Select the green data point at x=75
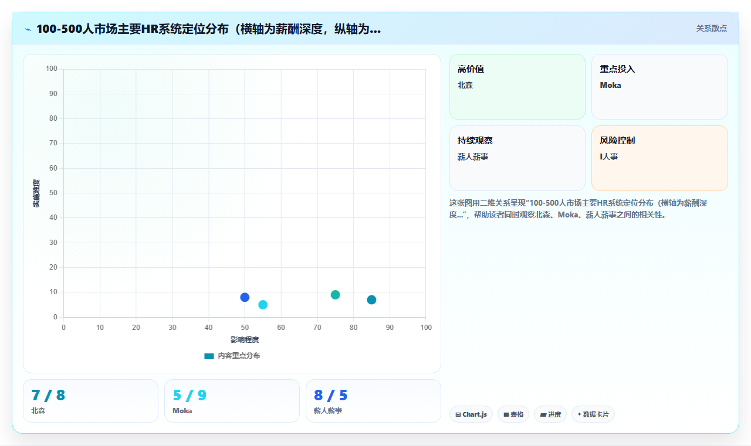The image size is (751, 446). click(x=335, y=295)
